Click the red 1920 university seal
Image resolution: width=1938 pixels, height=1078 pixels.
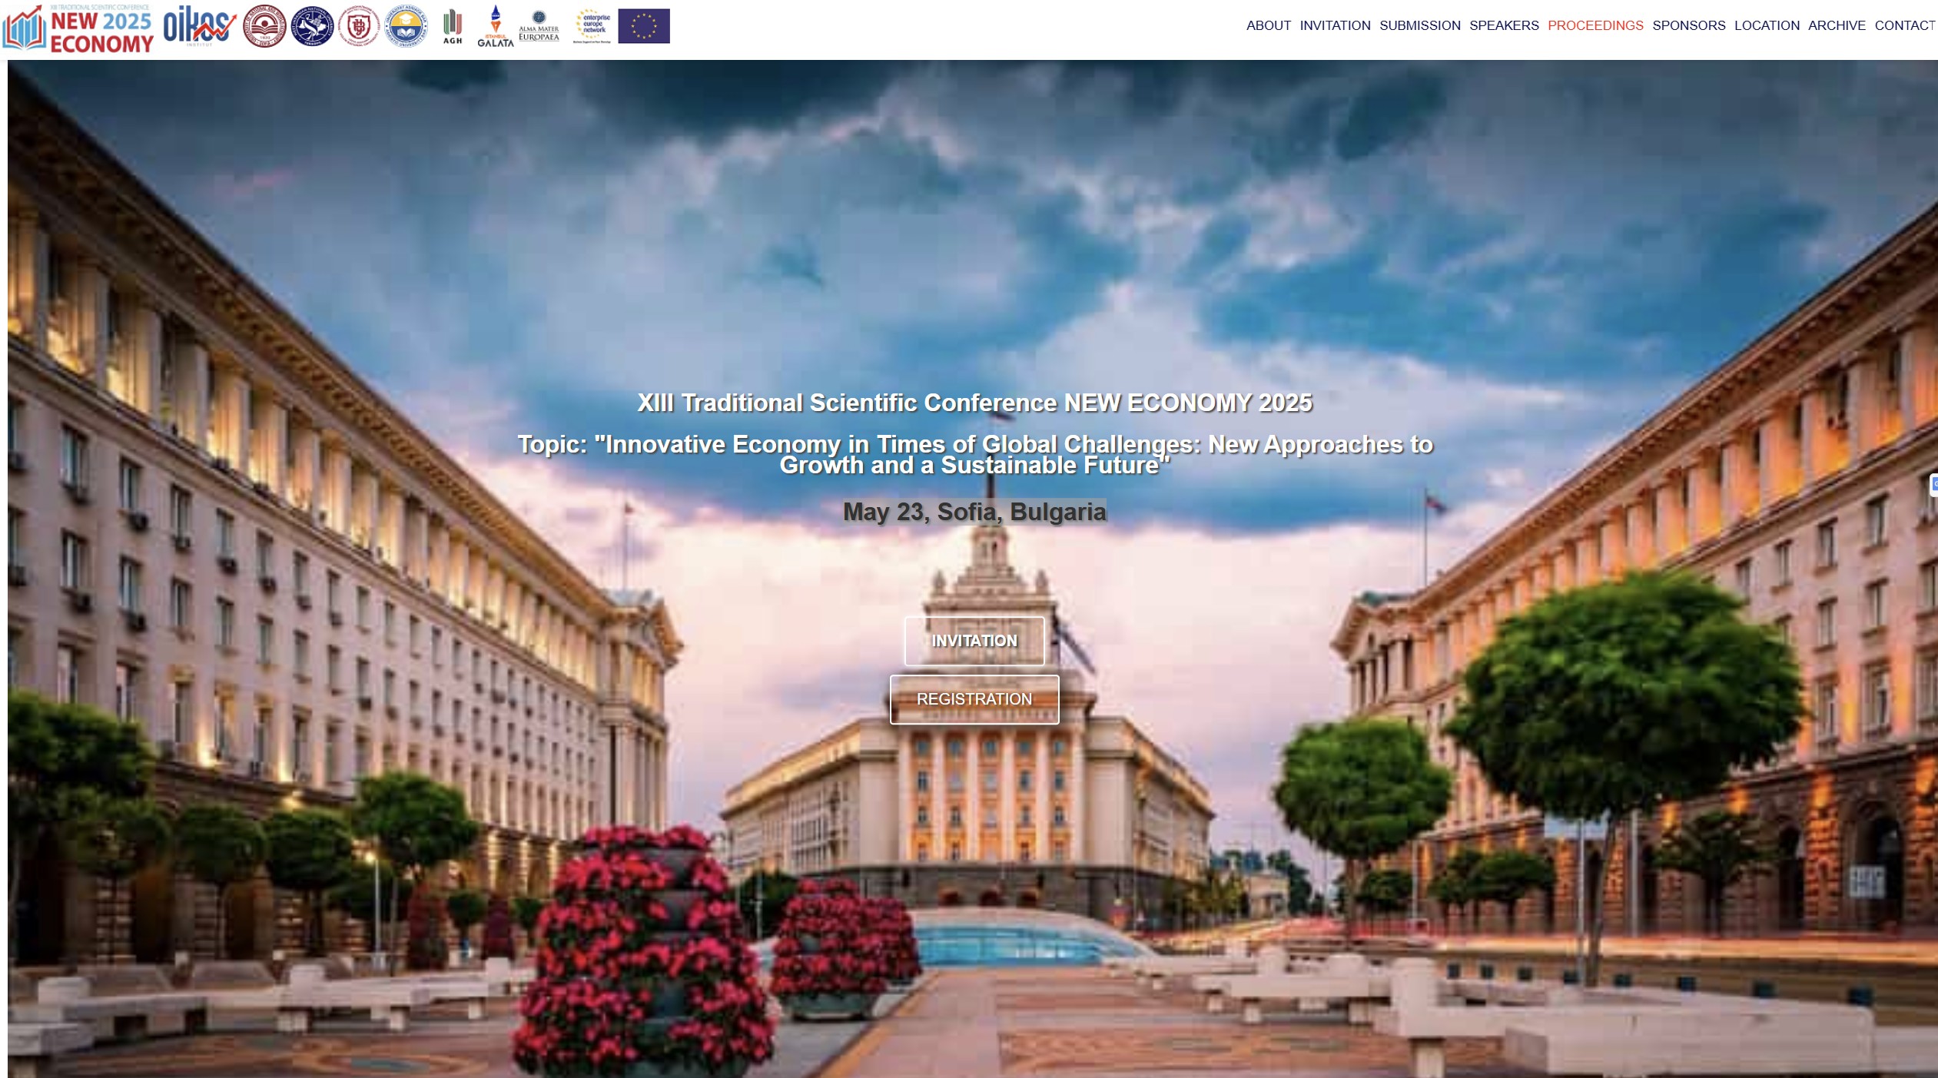(264, 26)
